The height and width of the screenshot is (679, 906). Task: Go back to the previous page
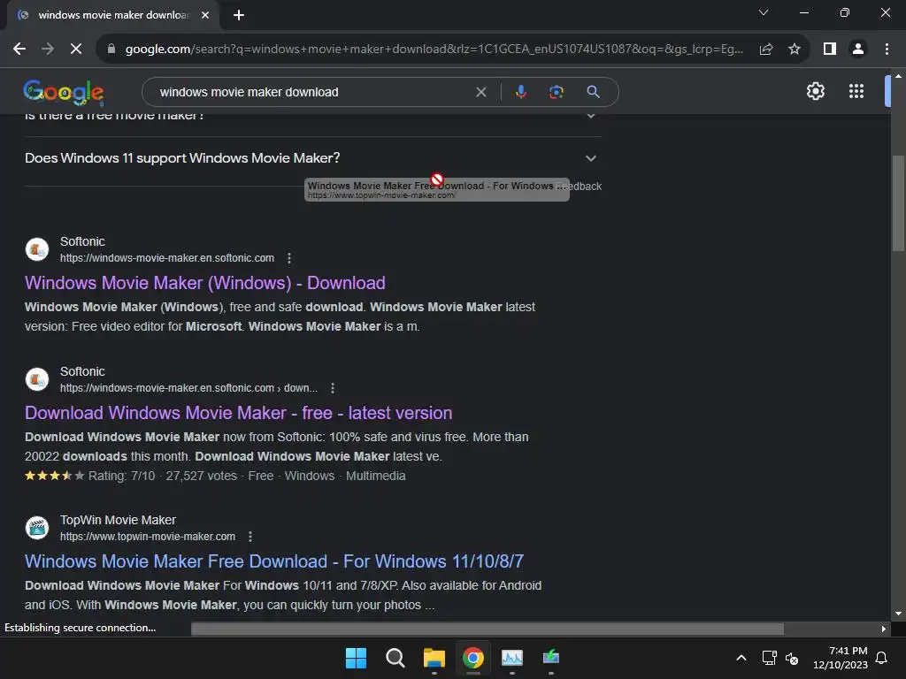[19, 50]
